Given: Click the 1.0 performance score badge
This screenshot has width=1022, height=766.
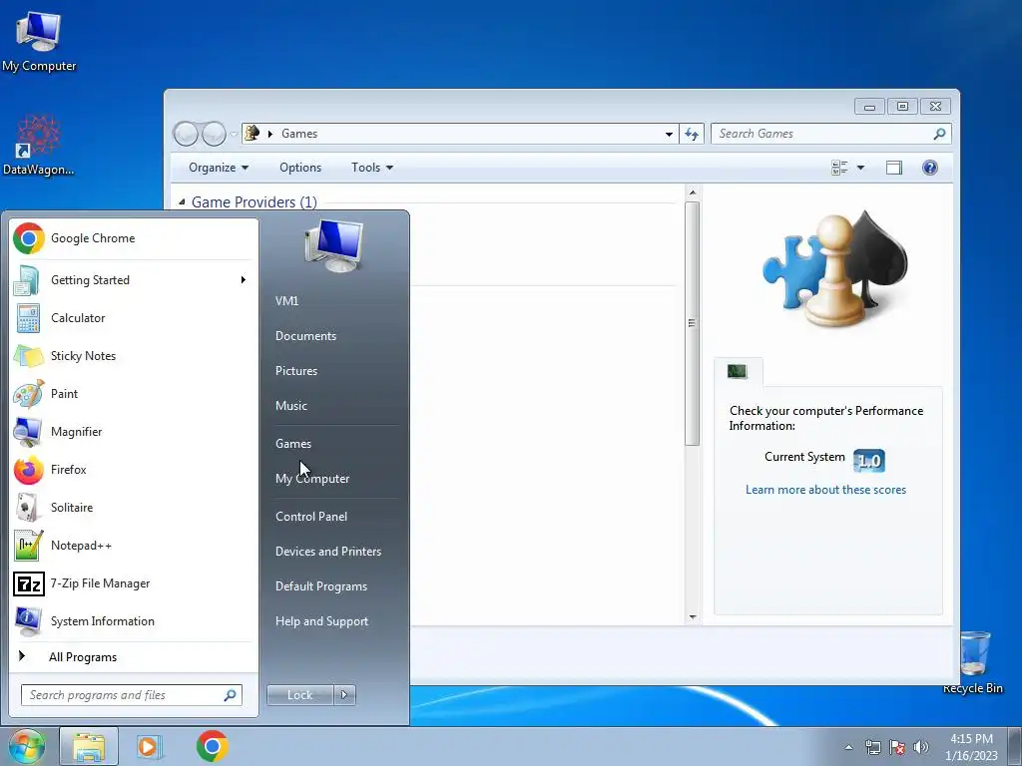Looking at the screenshot, I should pos(869,461).
